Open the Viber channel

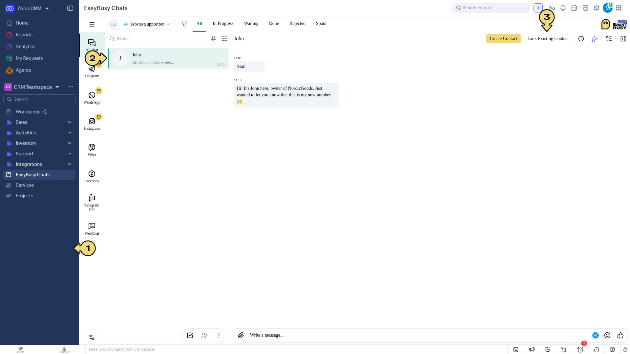tap(92, 150)
